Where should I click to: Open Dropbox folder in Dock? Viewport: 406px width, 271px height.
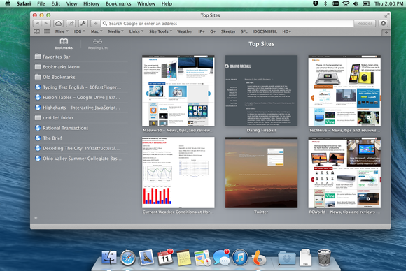pyautogui.click(x=287, y=258)
